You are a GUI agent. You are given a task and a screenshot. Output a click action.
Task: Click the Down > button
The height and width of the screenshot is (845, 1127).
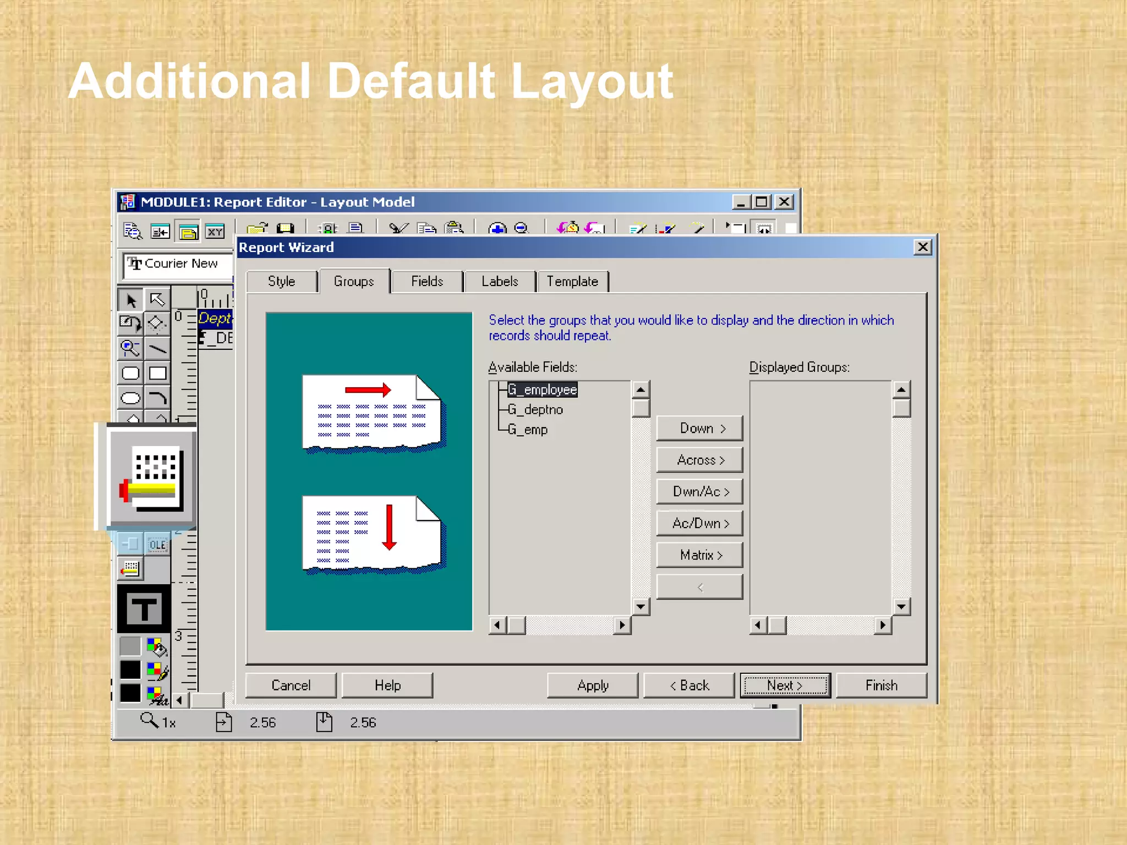(x=699, y=428)
